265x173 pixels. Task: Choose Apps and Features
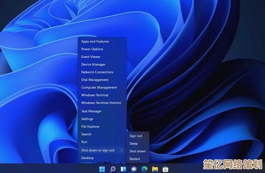102,41
